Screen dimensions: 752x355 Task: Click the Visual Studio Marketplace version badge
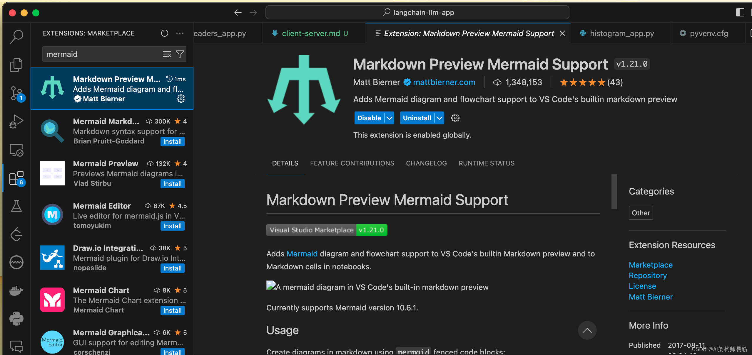(x=327, y=230)
